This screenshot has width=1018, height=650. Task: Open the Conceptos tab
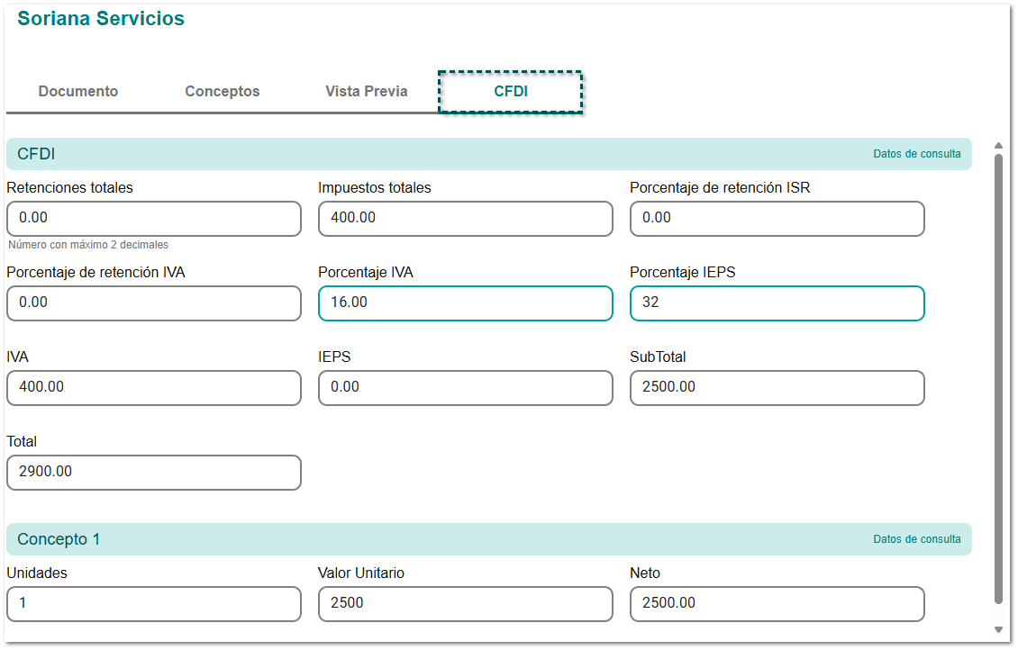(x=223, y=92)
